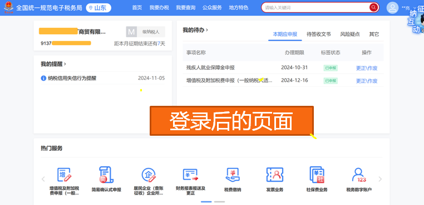Screen dimensions: 424x205
Task: Click the company name ending 商贸有限
Action: 72,32
